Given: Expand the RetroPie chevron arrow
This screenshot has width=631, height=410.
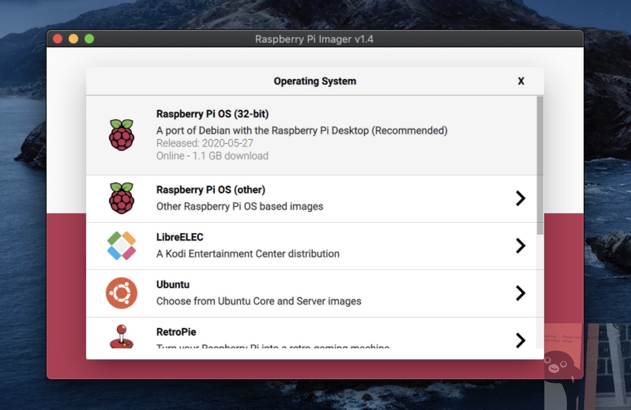Looking at the screenshot, I should click(x=520, y=340).
